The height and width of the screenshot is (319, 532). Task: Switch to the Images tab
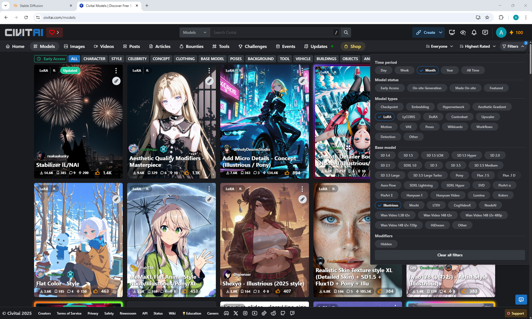pos(74,46)
